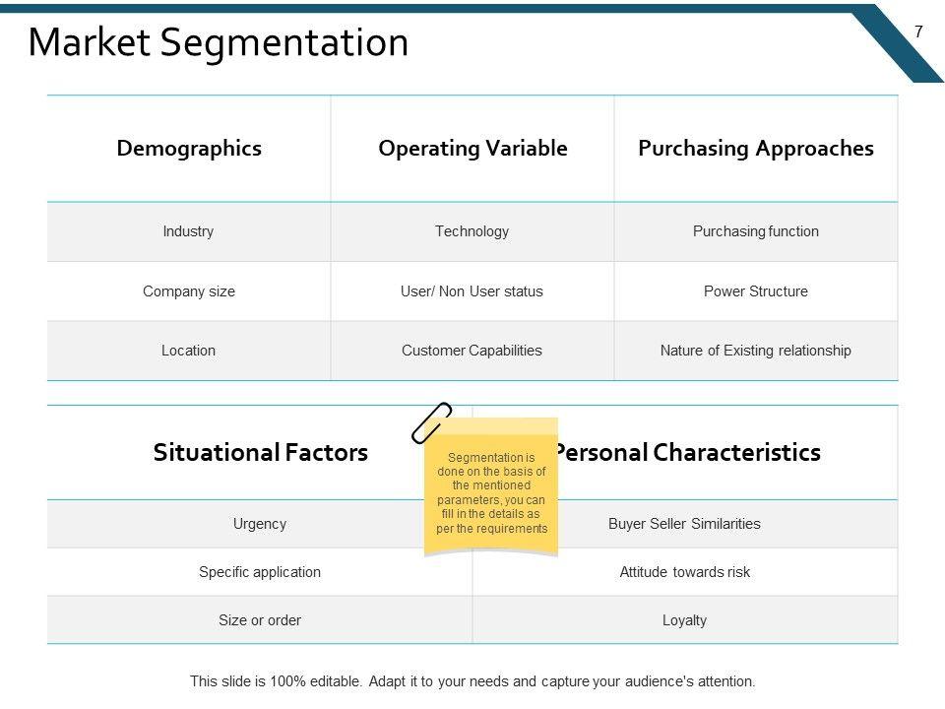Select the Power Structure cell
Screen dimensions: 945x709
click(x=755, y=291)
